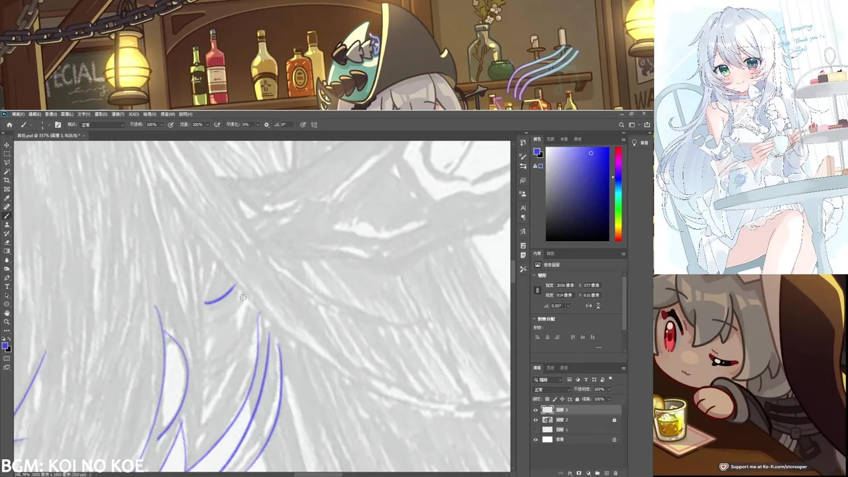
Task: Toggle lock all icon in layers panel
Action: click(577, 399)
